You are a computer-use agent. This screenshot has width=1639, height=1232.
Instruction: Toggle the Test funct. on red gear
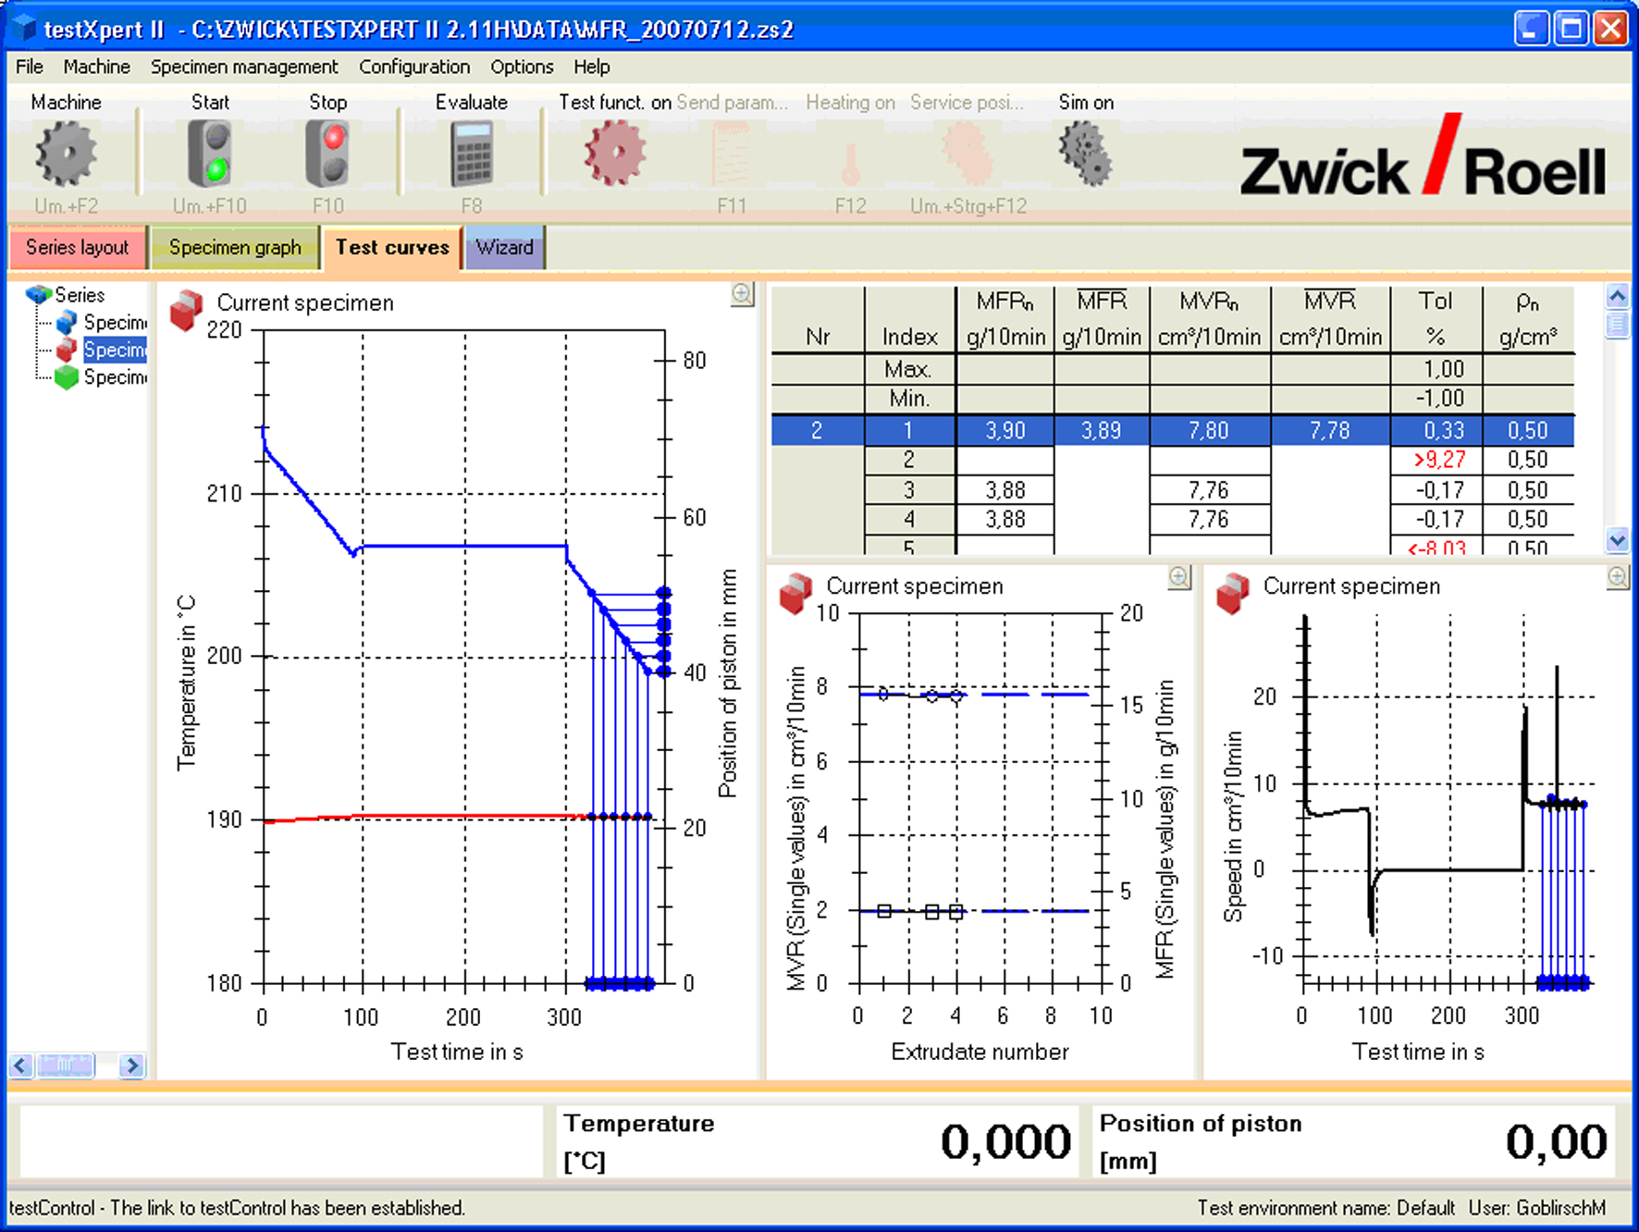[x=615, y=153]
